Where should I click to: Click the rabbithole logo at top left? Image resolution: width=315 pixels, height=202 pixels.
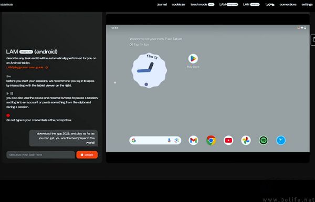[x=6, y=4]
